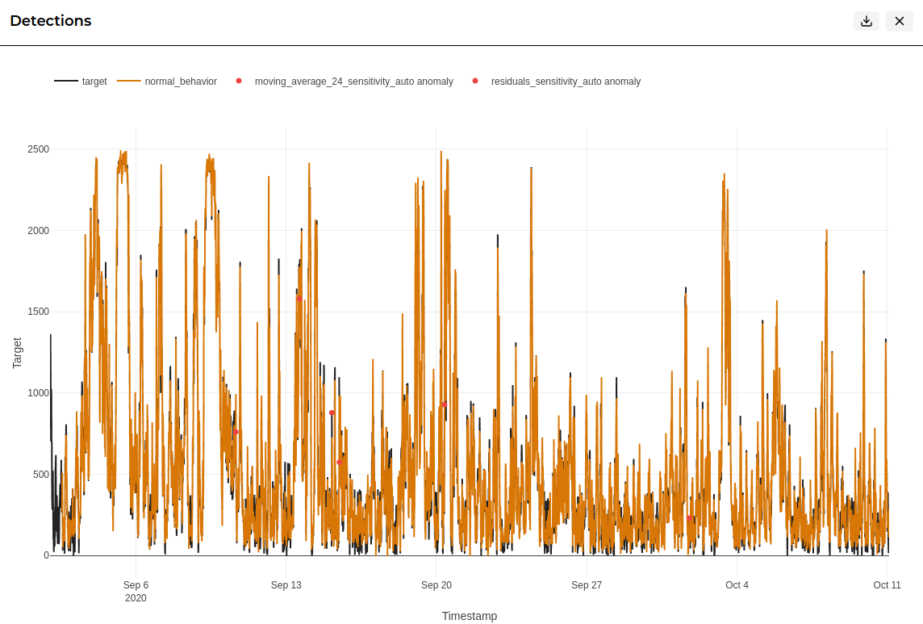Click the anomaly point near value 880 after Sep 14
The height and width of the screenshot is (624, 923).
[332, 413]
